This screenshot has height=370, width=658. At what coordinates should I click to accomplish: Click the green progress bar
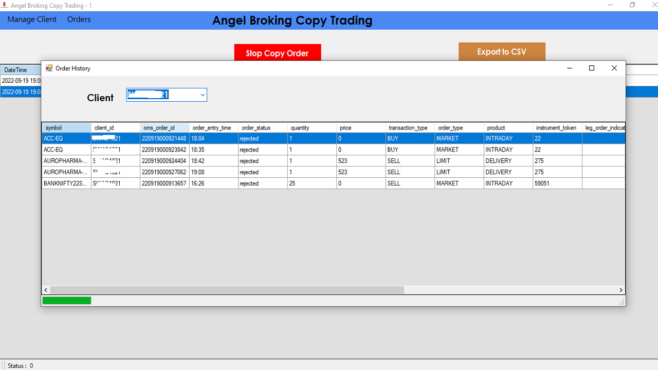click(x=66, y=300)
